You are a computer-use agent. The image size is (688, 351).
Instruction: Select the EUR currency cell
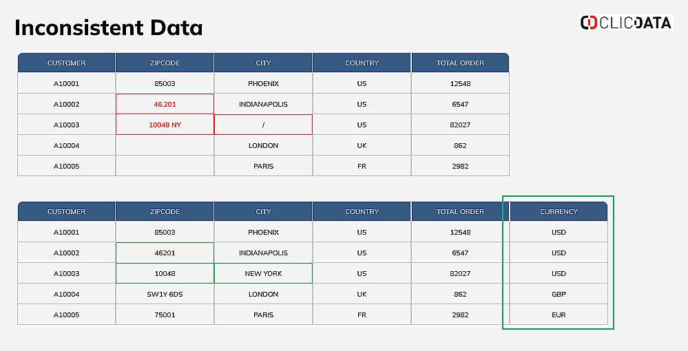click(559, 315)
